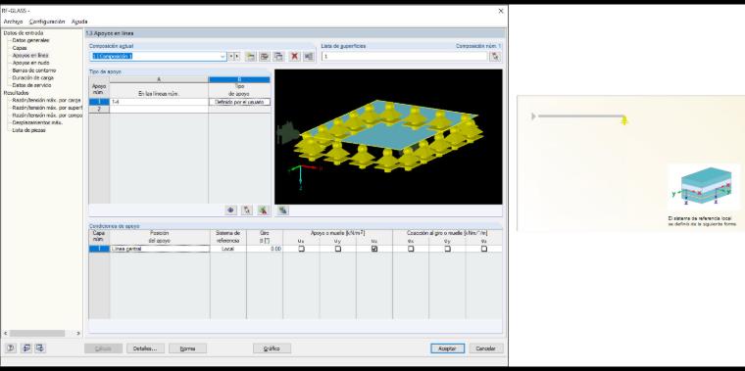This screenshot has width=745, height=371.
Task: Go to next composition with right arrow
Action: pyautogui.click(x=236, y=57)
